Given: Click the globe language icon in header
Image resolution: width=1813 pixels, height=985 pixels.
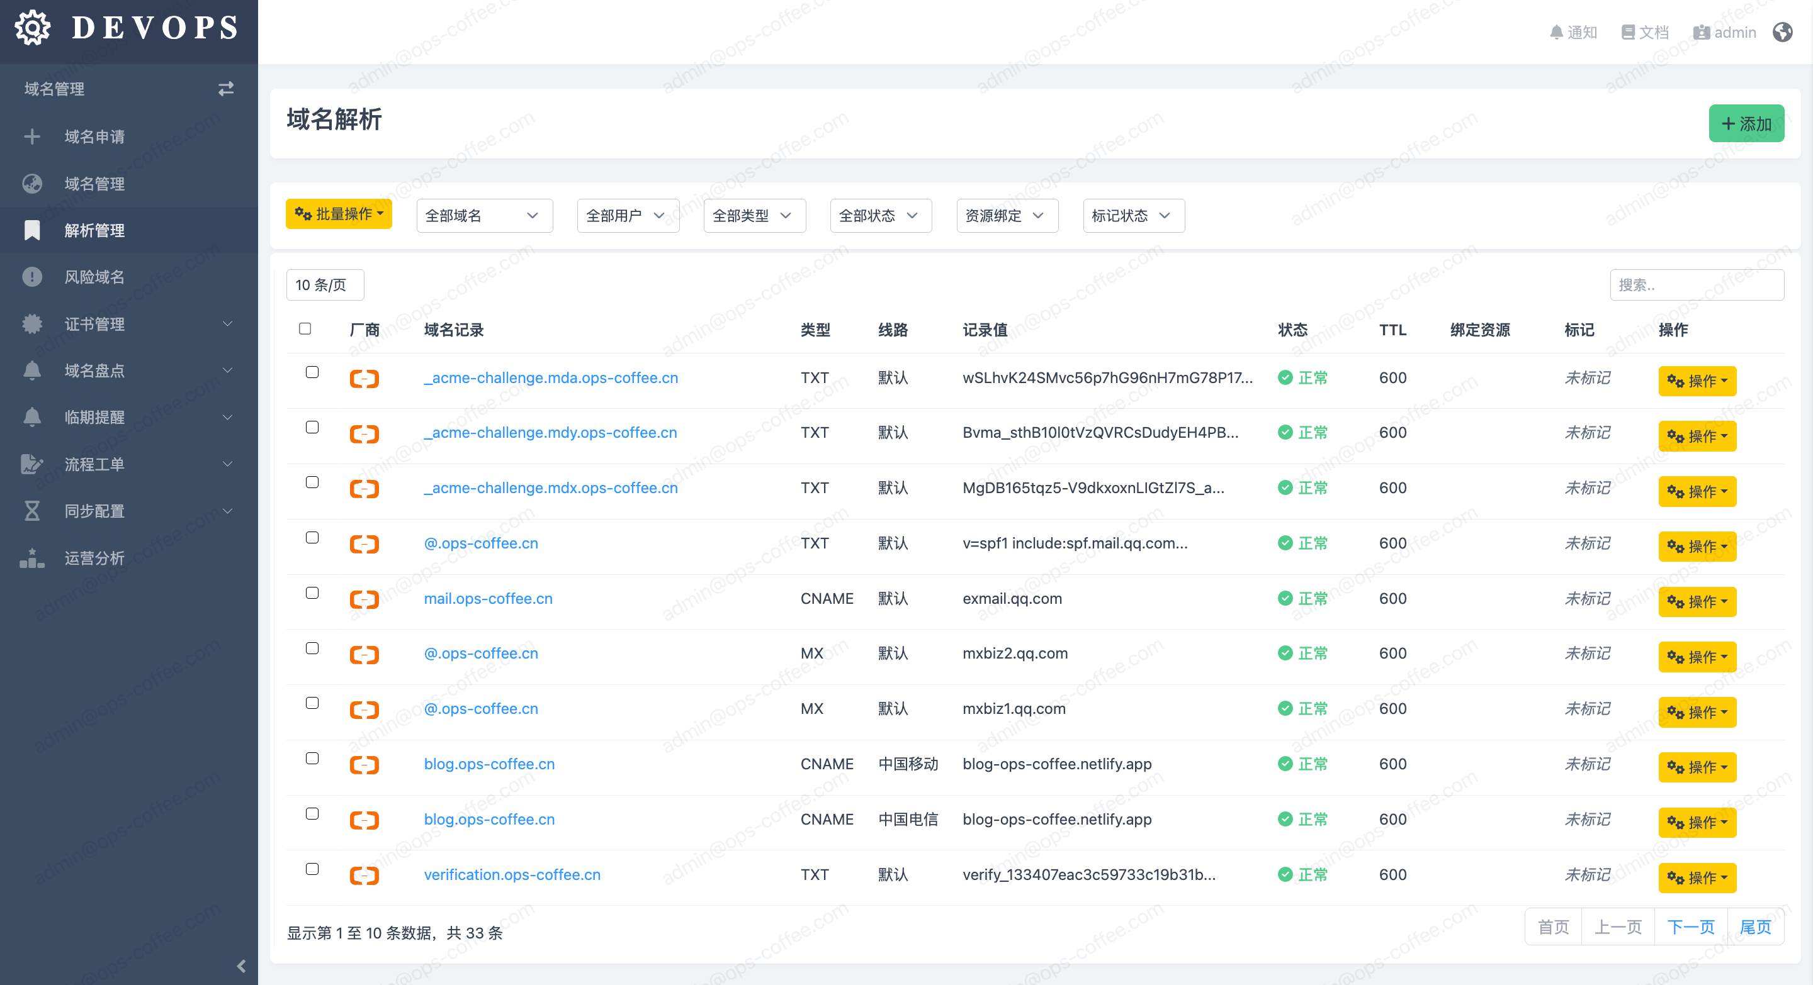Looking at the screenshot, I should click(1782, 32).
